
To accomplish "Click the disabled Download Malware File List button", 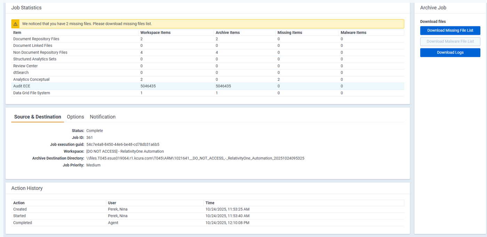I will coord(450,42).
